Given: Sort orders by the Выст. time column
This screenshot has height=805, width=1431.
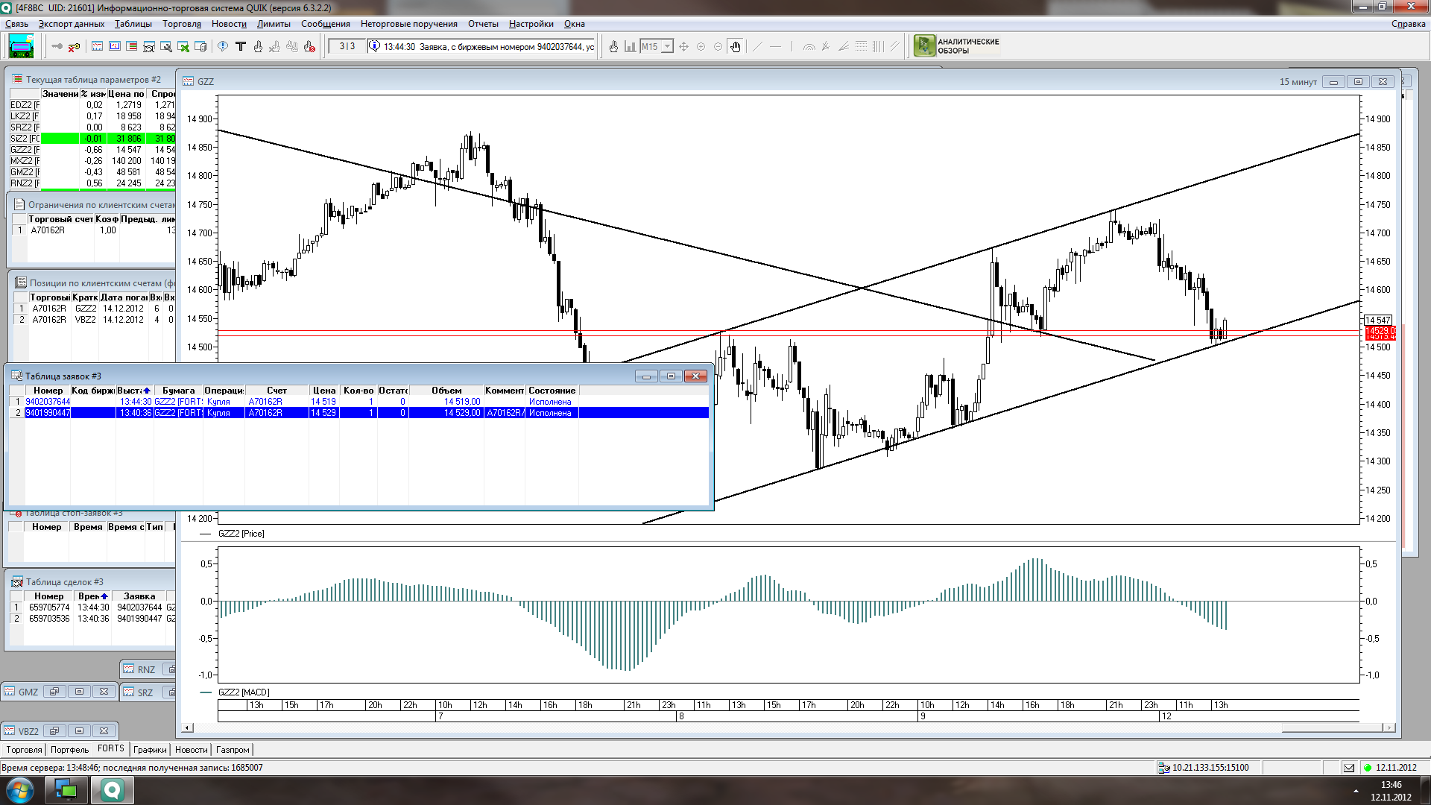Looking at the screenshot, I should coord(133,391).
